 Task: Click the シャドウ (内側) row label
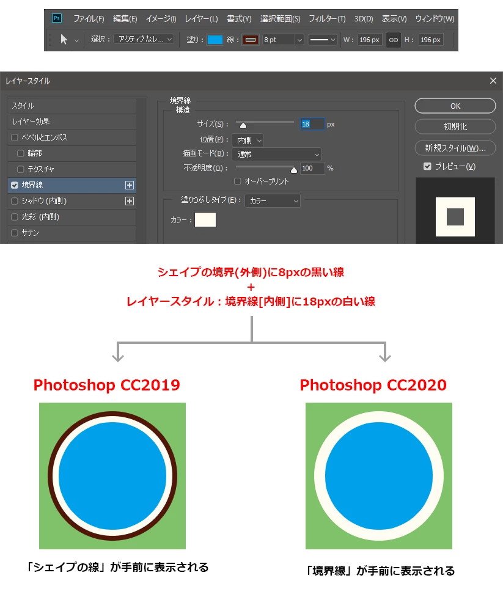tap(44, 201)
